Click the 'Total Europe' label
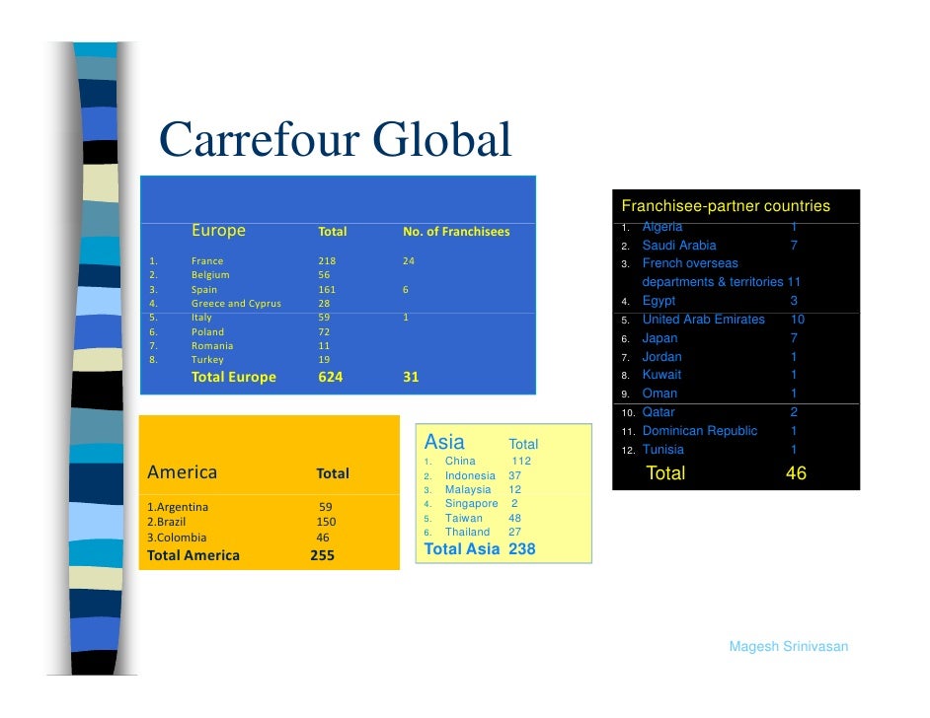The image size is (930, 718). point(234,377)
